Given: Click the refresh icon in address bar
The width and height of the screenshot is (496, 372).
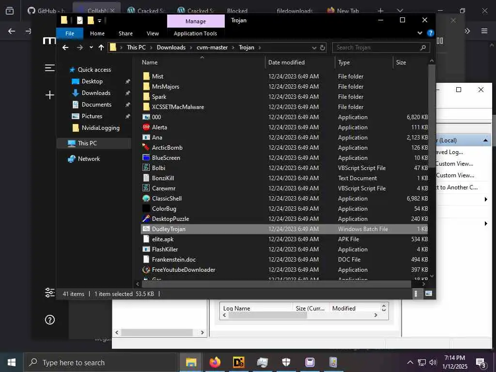Looking at the screenshot, I should pos(322,47).
